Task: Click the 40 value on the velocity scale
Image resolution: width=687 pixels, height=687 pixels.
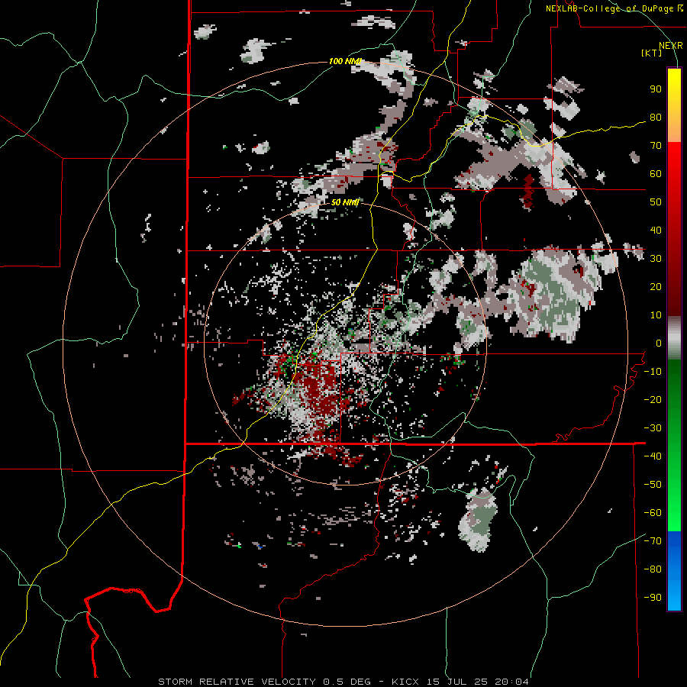Action: coord(656,231)
